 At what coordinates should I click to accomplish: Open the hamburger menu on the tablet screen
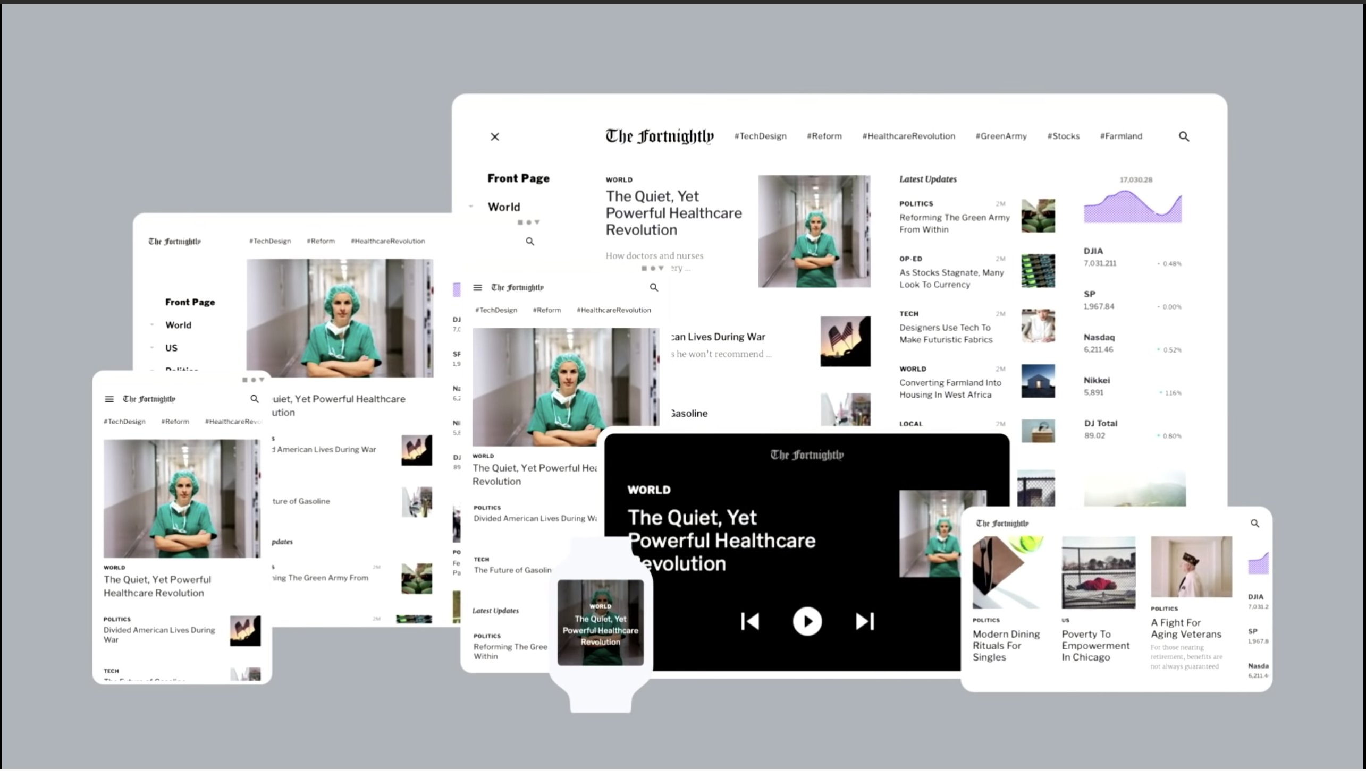pos(477,287)
